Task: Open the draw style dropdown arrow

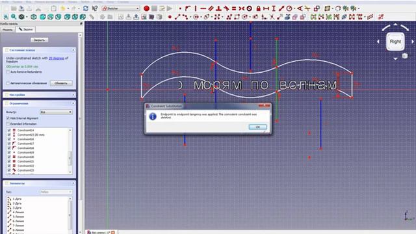Action: click(27, 17)
